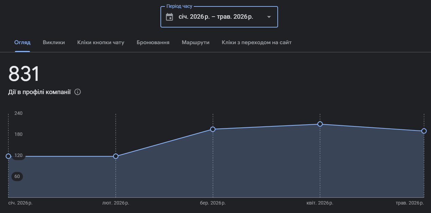Click the Період часу field label
431x213 pixels.
(x=179, y=6)
